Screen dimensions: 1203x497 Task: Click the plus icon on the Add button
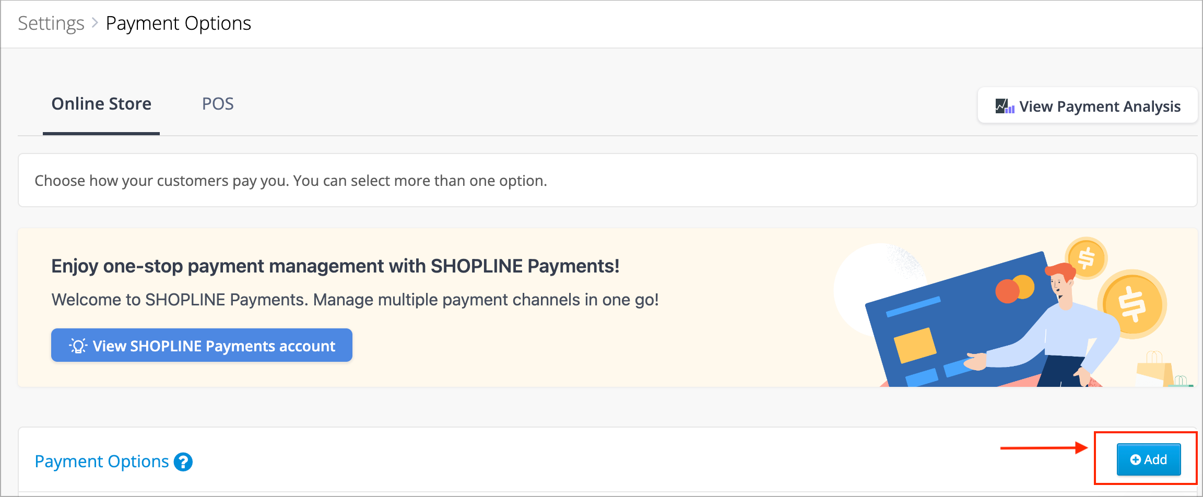[1135, 459]
